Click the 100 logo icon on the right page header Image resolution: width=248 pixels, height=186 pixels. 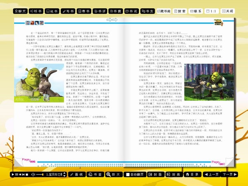(x=218, y=22)
